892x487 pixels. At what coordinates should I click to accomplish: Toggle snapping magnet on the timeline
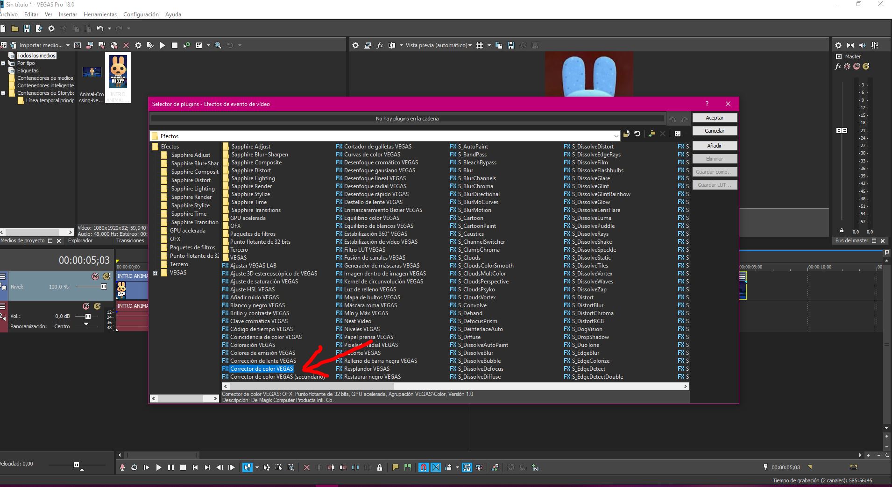click(x=424, y=467)
